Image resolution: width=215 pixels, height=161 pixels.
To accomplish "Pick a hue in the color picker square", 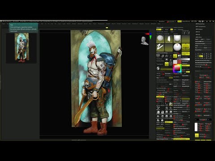I will click(x=177, y=68).
